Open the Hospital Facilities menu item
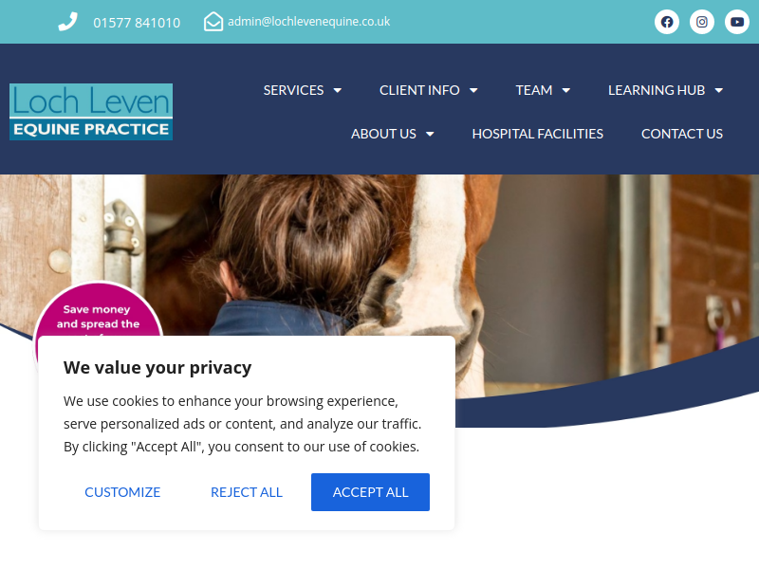759x569 pixels. coord(537,134)
